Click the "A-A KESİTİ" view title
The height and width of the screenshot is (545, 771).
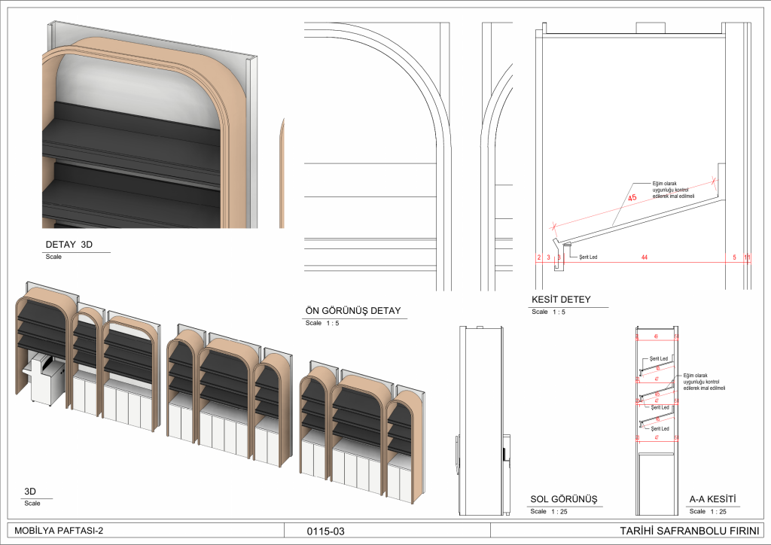712,499
